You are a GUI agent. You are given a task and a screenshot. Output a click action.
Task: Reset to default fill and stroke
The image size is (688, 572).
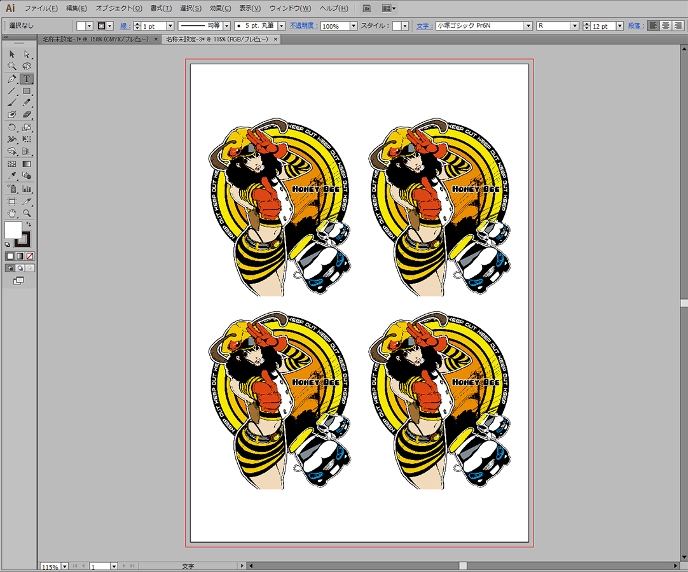point(8,244)
